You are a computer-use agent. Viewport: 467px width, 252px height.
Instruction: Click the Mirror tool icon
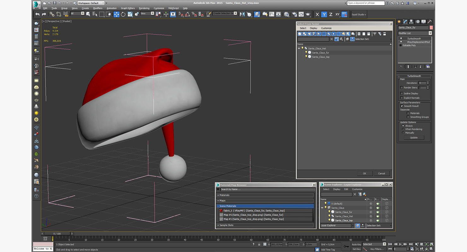(242, 14)
